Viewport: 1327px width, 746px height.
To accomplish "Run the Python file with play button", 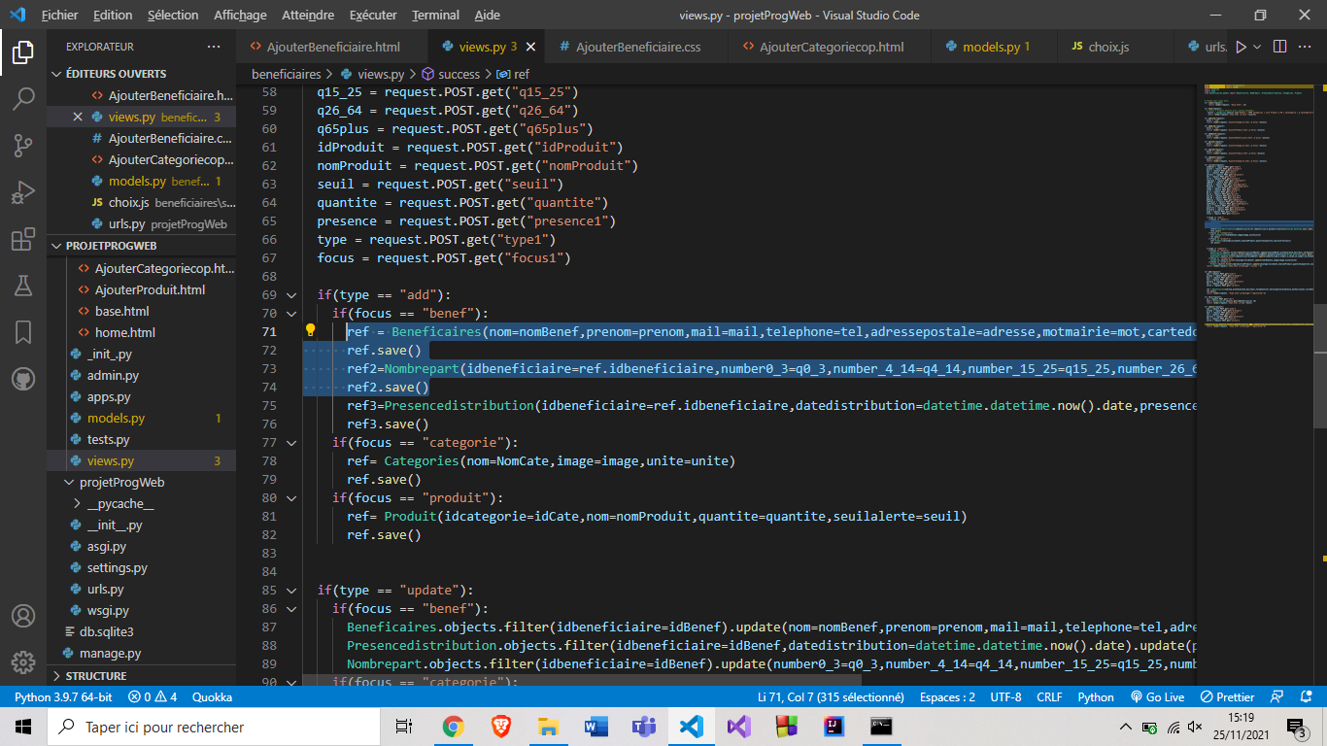I will (1240, 47).
